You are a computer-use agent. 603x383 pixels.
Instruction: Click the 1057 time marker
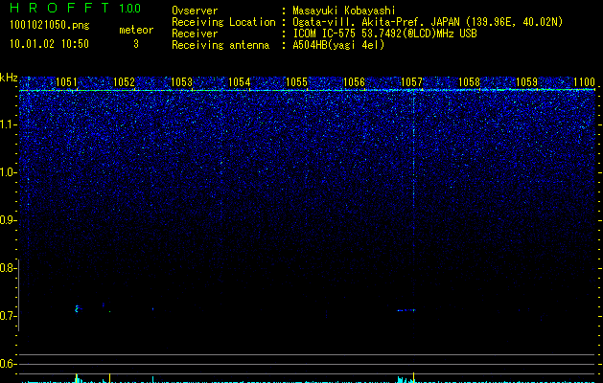point(411,81)
